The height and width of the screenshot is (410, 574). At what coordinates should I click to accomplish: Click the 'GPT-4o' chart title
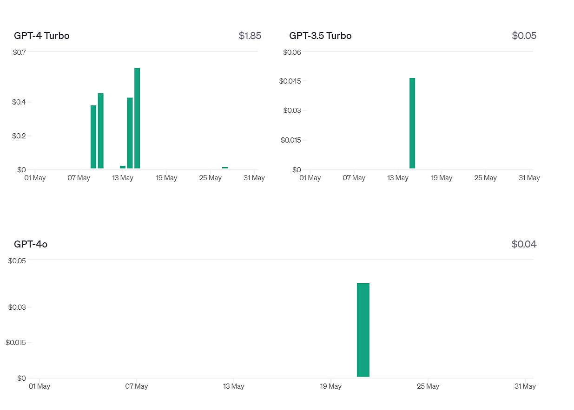tap(31, 244)
